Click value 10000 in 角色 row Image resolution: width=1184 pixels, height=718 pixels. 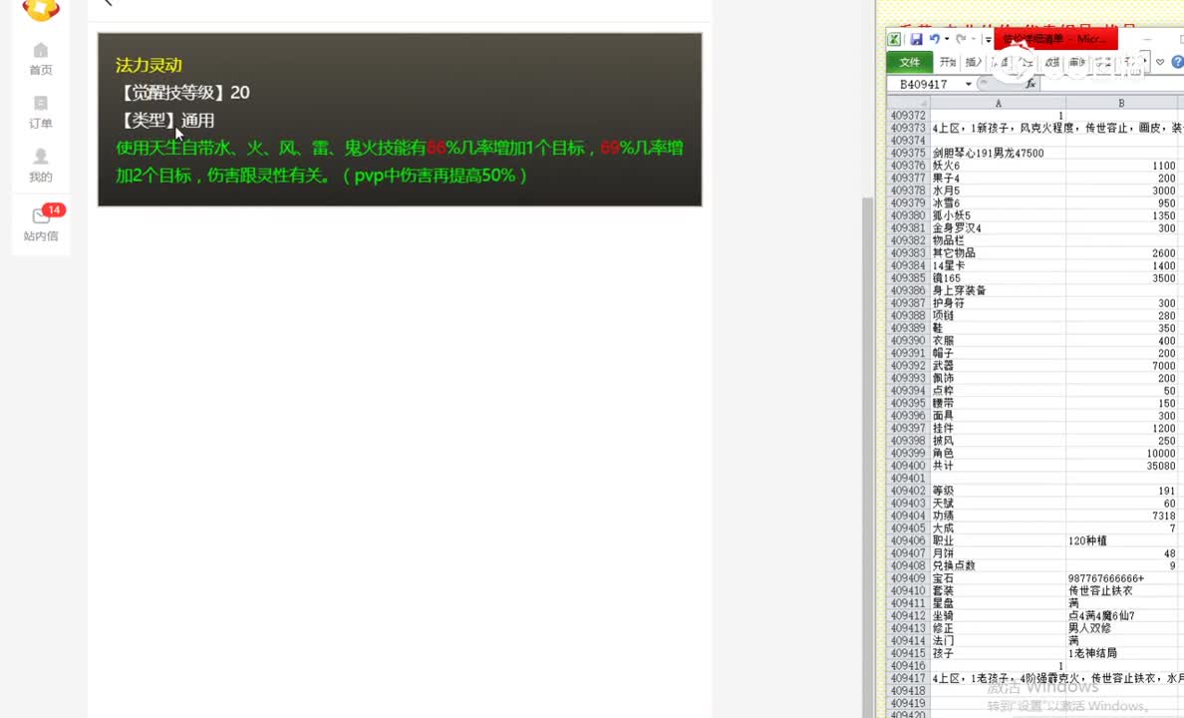(1121, 453)
